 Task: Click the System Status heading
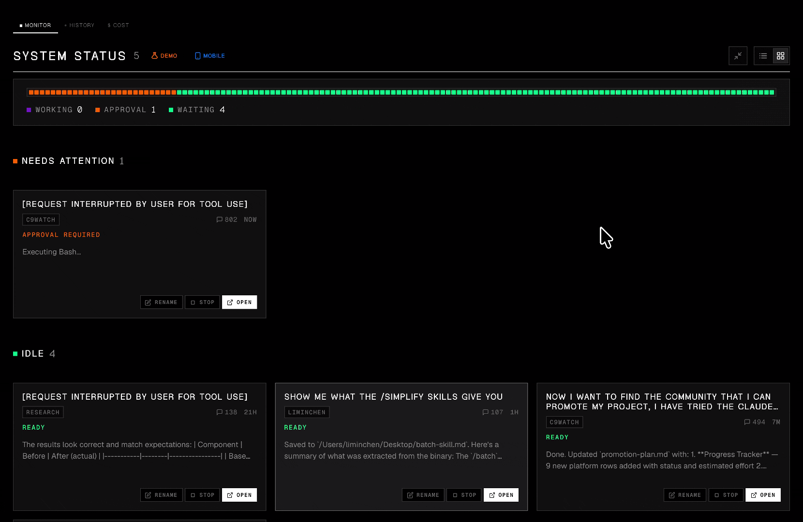click(70, 56)
